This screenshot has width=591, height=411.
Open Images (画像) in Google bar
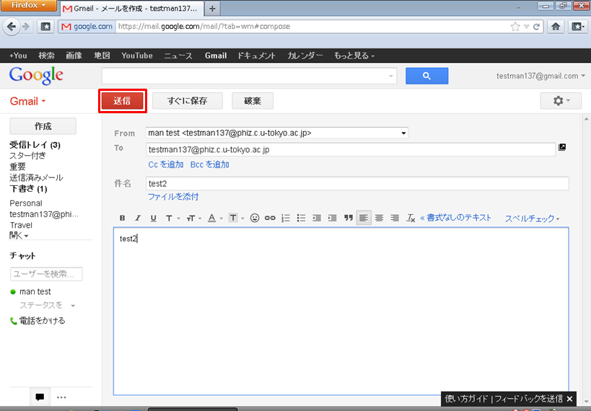[x=74, y=56]
